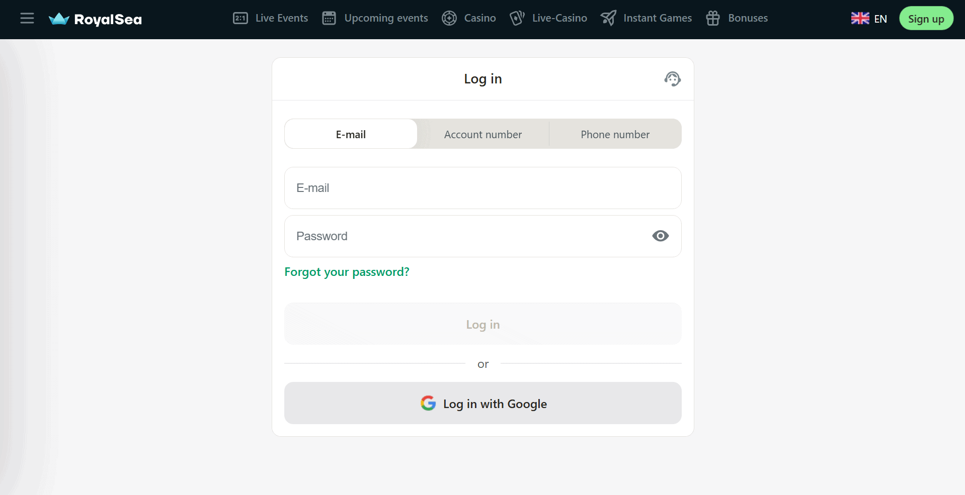Open Forgot your password link

(x=347, y=272)
